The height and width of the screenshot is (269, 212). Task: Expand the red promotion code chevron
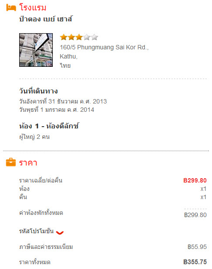click(x=60, y=232)
